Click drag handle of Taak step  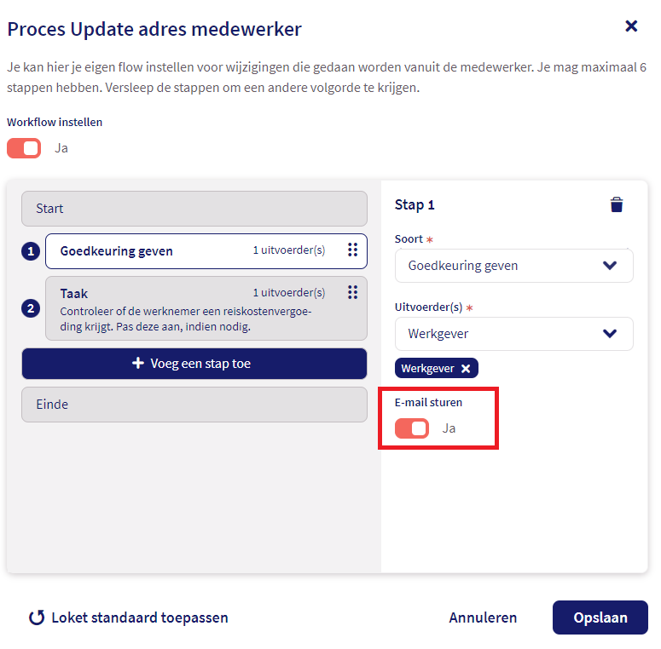tap(352, 292)
